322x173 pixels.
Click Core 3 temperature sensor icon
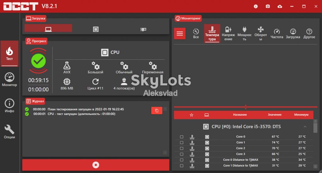click(x=192, y=154)
